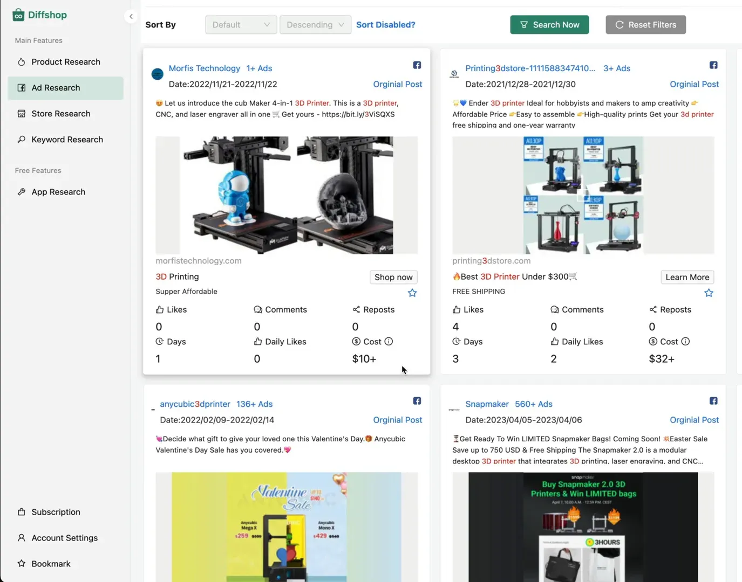This screenshot has height=582, width=742.
Task: Click "FREE SHIPPING" text on Printing3dstore card
Action: coord(479,292)
